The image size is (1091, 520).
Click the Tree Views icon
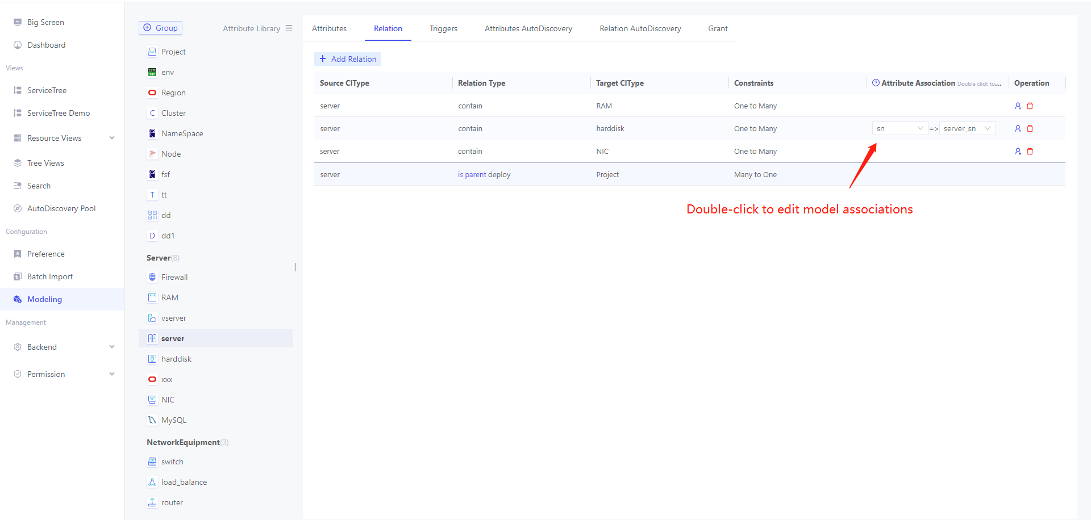tap(18, 163)
